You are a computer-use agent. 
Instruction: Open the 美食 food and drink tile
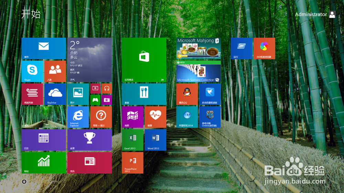click(144, 94)
